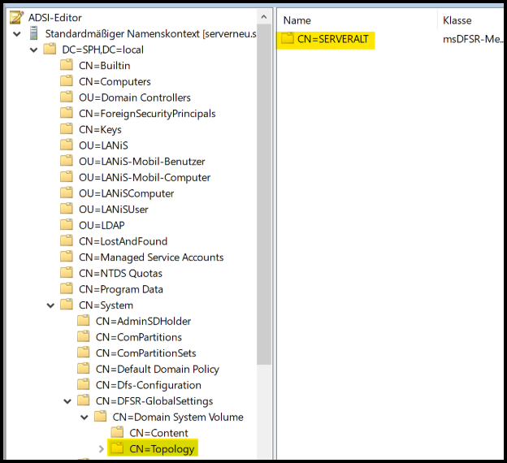The image size is (507, 463).
Task: Click the folder icon beside CN=Keys
Action: tap(67, 129)
